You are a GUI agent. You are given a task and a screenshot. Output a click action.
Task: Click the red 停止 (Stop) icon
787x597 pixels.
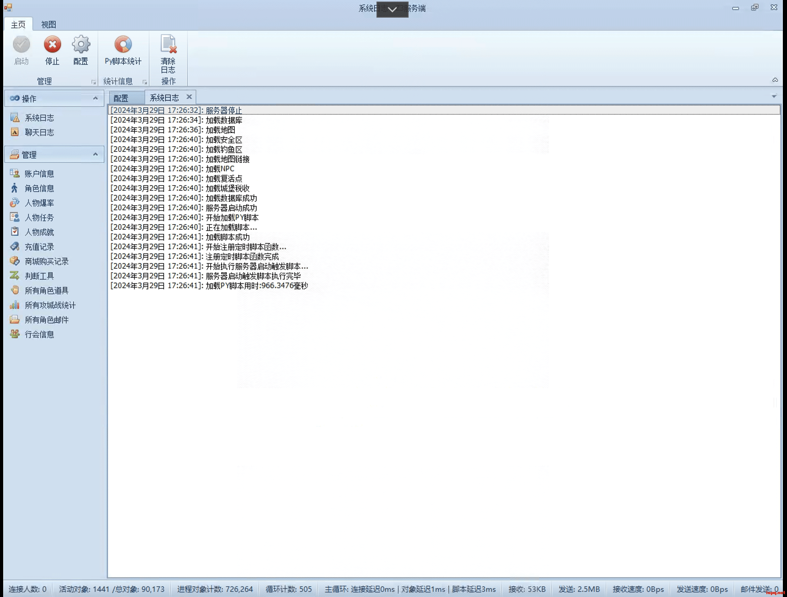click(x=52, y=45)
